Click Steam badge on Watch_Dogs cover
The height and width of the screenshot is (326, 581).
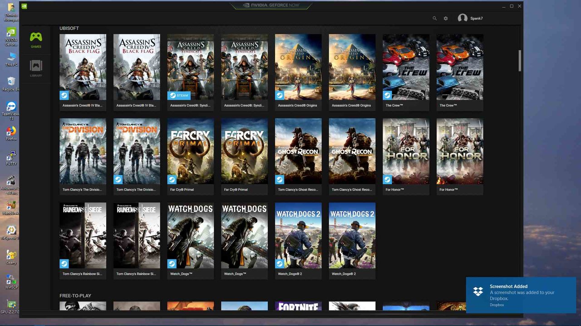[x=172, y=264]
